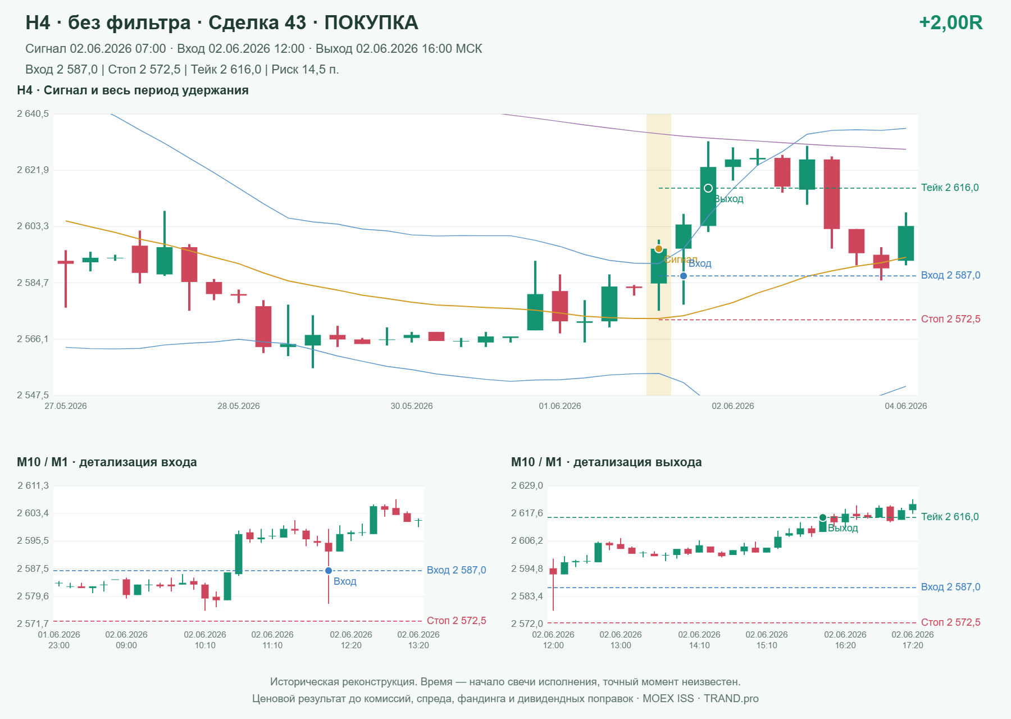Click the 'Историческая реконструкция' footer note
The width and height of the screenshot is (1011, 719).
point(505,682)
